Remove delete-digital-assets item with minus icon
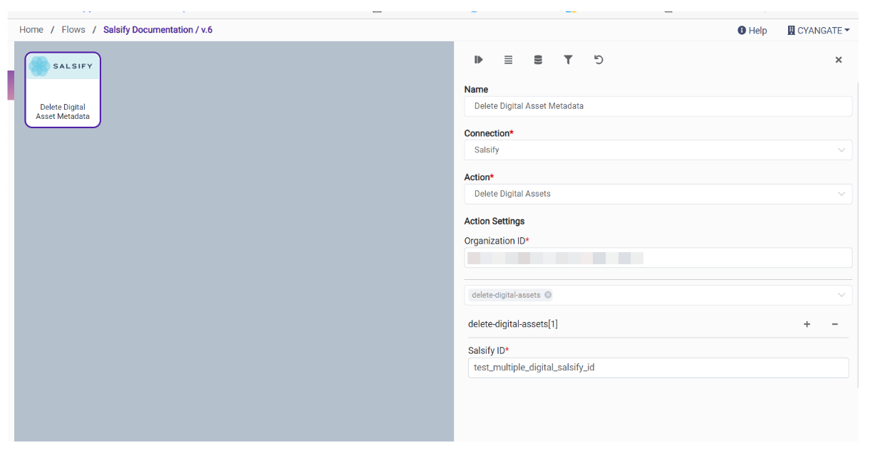This screenshot has width=870, height=453. pyautogui.click(x=834, y=324)
